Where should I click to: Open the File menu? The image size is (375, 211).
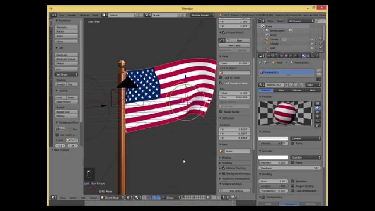coord(62,15)
